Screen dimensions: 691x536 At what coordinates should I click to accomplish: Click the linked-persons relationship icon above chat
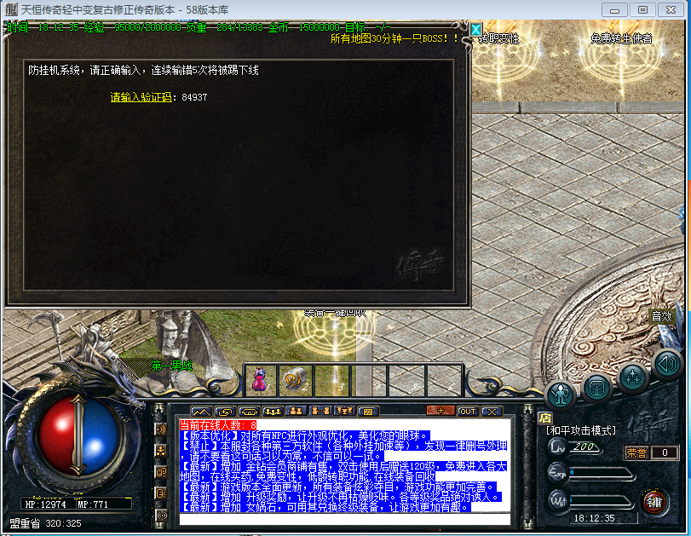[320, 412]
